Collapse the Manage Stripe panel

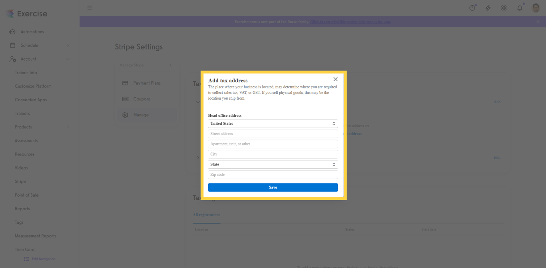pyautogui.click(x=171, y=65)
